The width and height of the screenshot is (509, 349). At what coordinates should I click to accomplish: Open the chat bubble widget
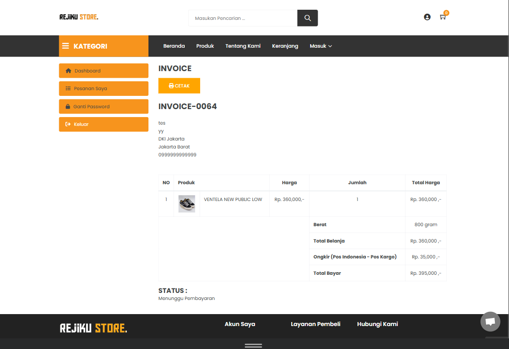point(490,322)
